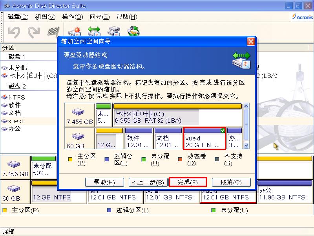Click the 帮助(H) button in the wizard

104,182
